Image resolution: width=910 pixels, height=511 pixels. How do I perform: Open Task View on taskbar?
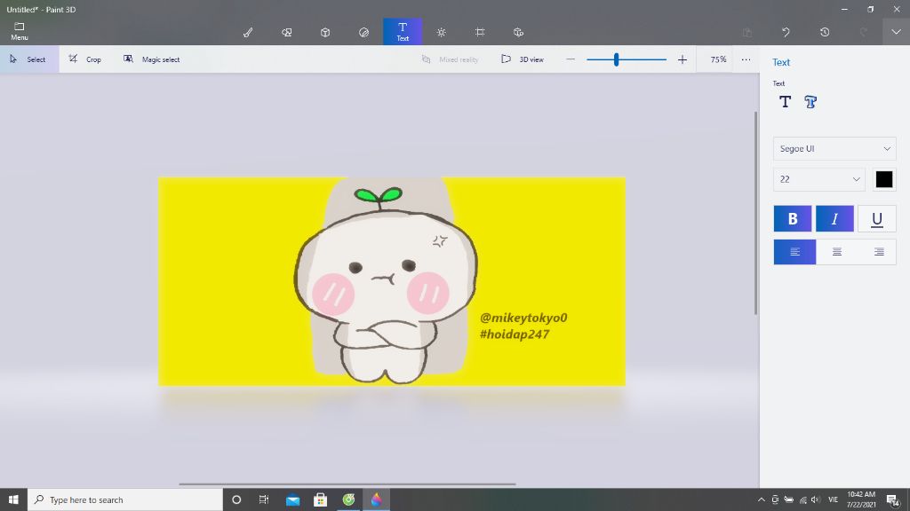tap(264, 499)
